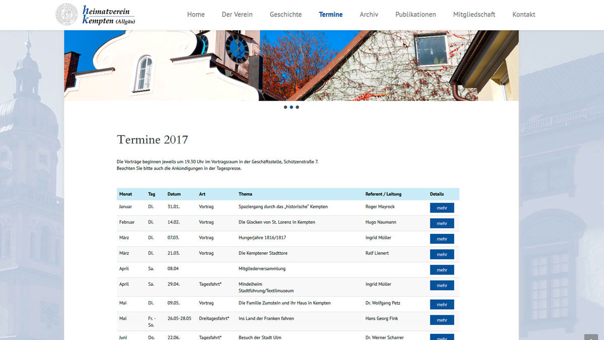Click mehr for Spaziergang durch Kempten
This screenshot has height=340, width=604.
442,208
